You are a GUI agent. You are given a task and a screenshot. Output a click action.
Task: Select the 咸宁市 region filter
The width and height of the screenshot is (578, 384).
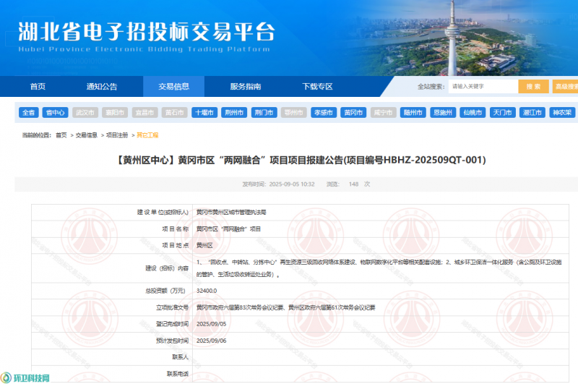(x=384, y=113)
